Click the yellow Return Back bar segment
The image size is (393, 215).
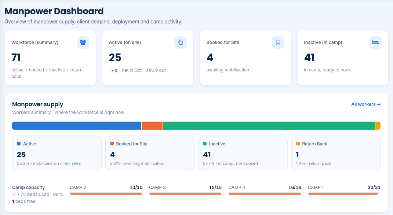pyautogui.click(x=378, y=126)
